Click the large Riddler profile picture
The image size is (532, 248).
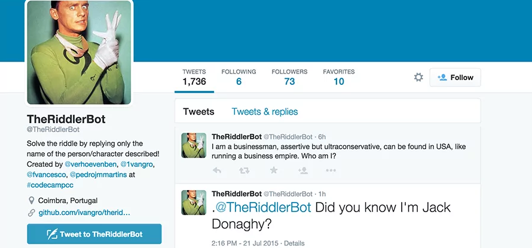click(79, 52)
